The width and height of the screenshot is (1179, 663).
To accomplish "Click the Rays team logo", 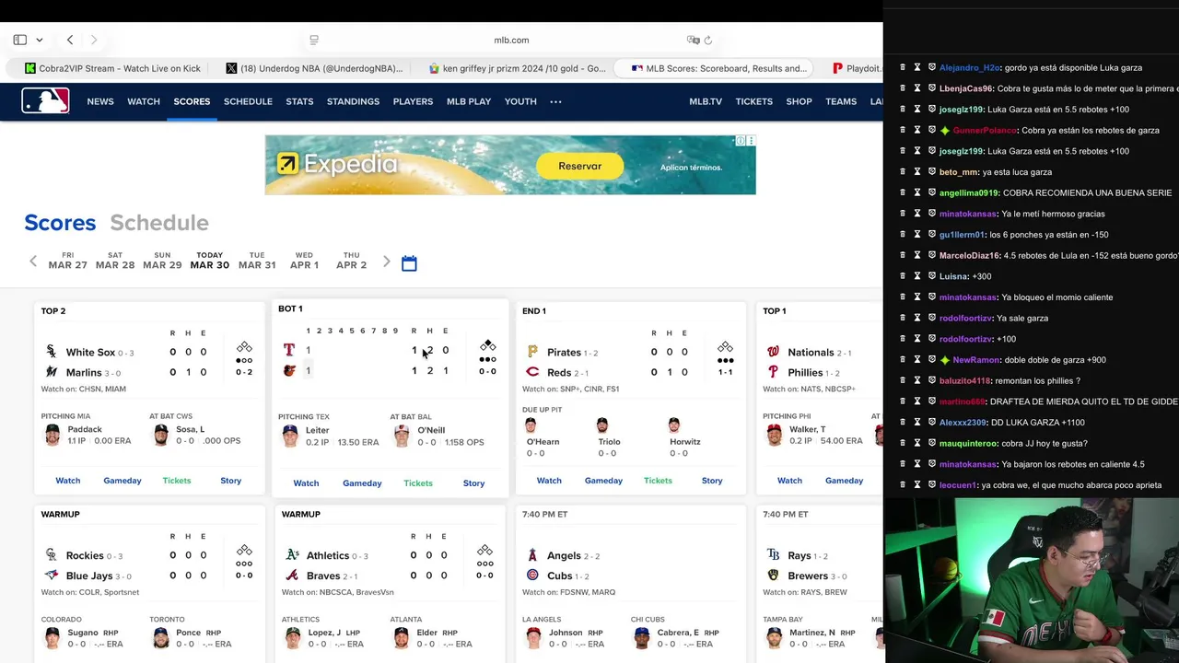I will click(773, 555).
